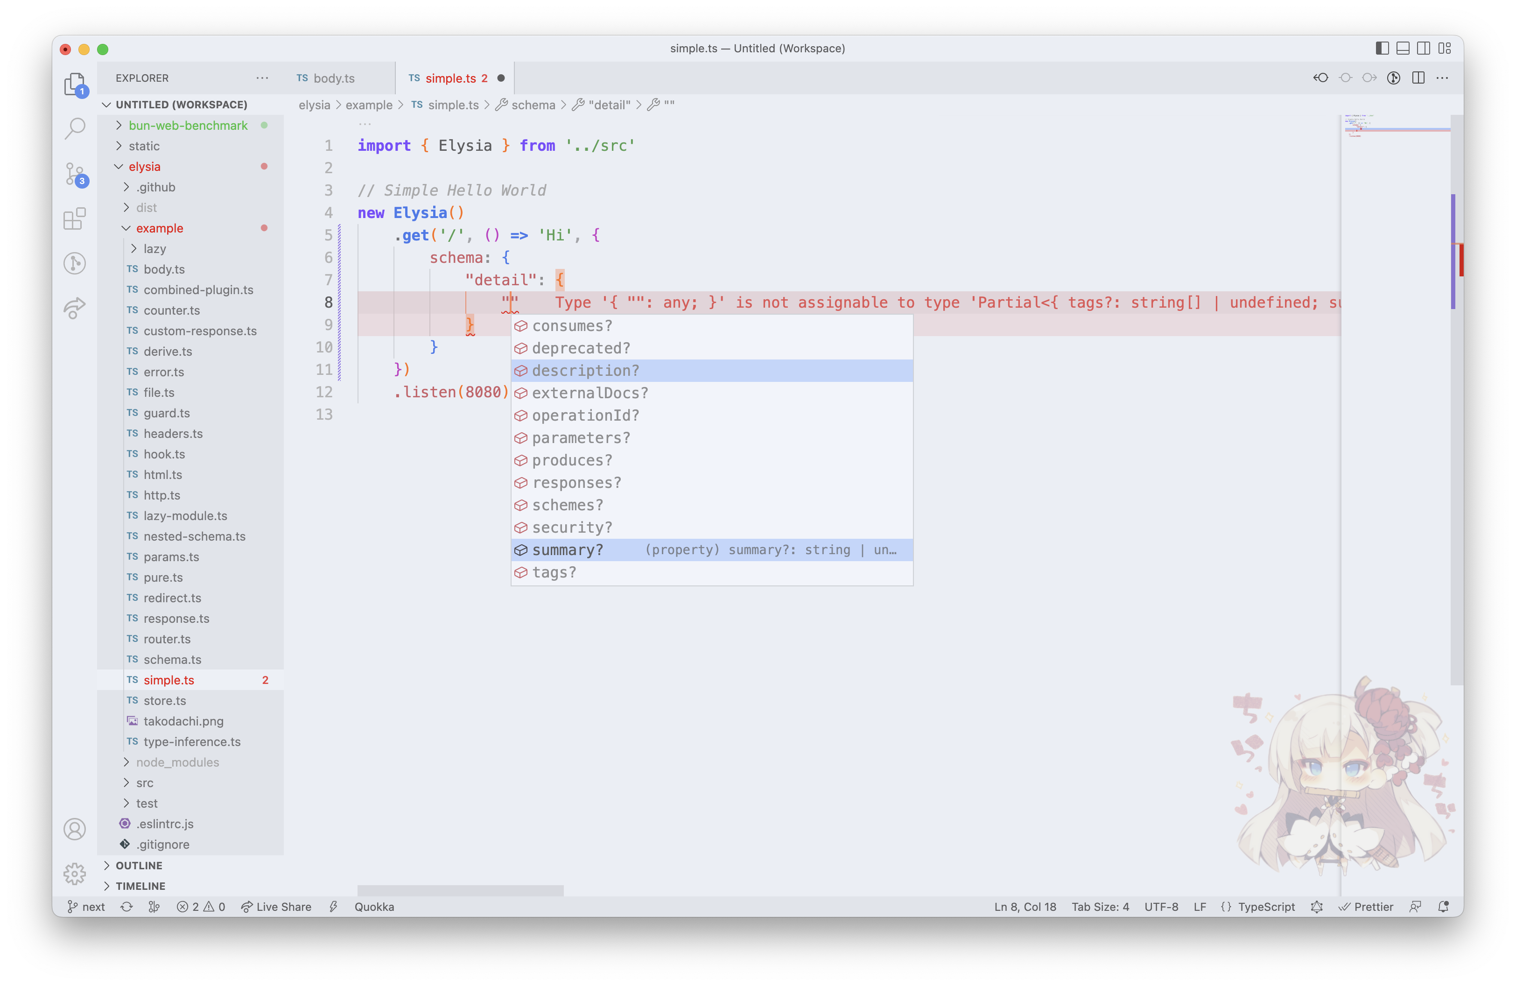Viewport: 1516px width, 986px height.
Task: Synchronize changes in status bar
Action: click(x=127, y=906)
